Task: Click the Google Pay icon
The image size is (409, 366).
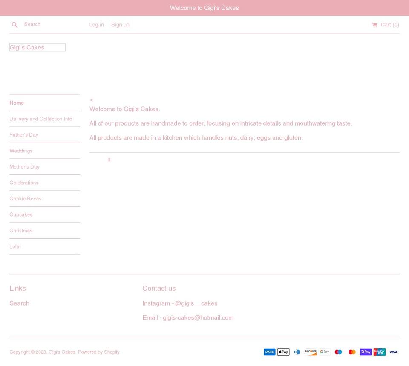Action: [x=324, y=352]
